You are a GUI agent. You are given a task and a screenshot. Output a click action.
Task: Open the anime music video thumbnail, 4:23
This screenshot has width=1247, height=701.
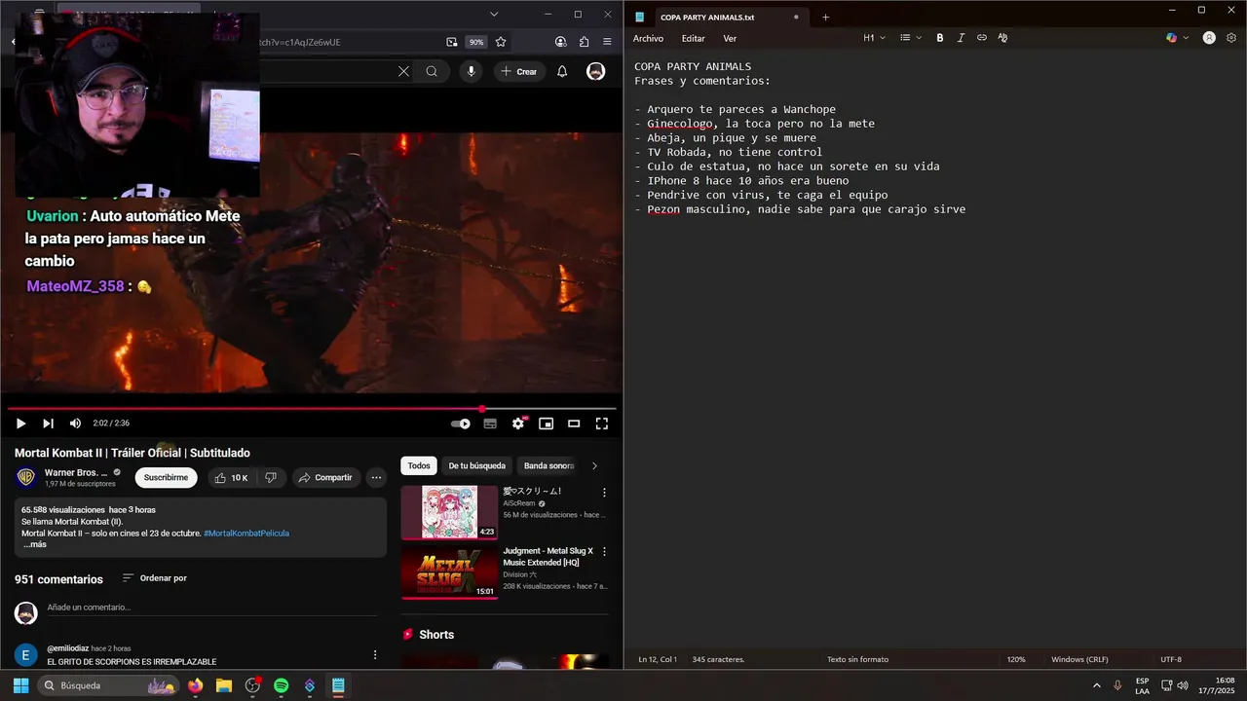(449, 512)
